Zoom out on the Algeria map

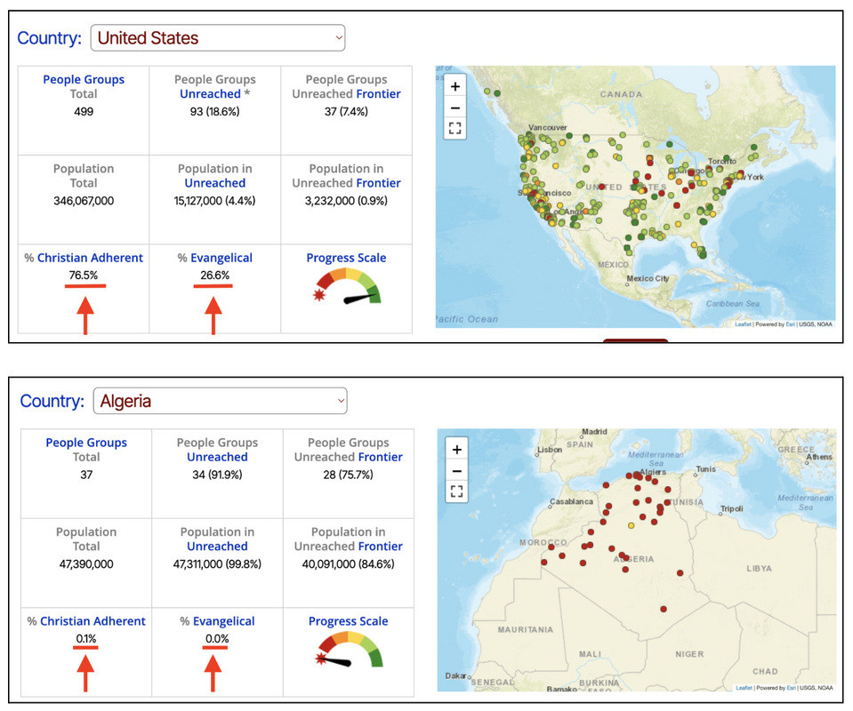point(457,471)
